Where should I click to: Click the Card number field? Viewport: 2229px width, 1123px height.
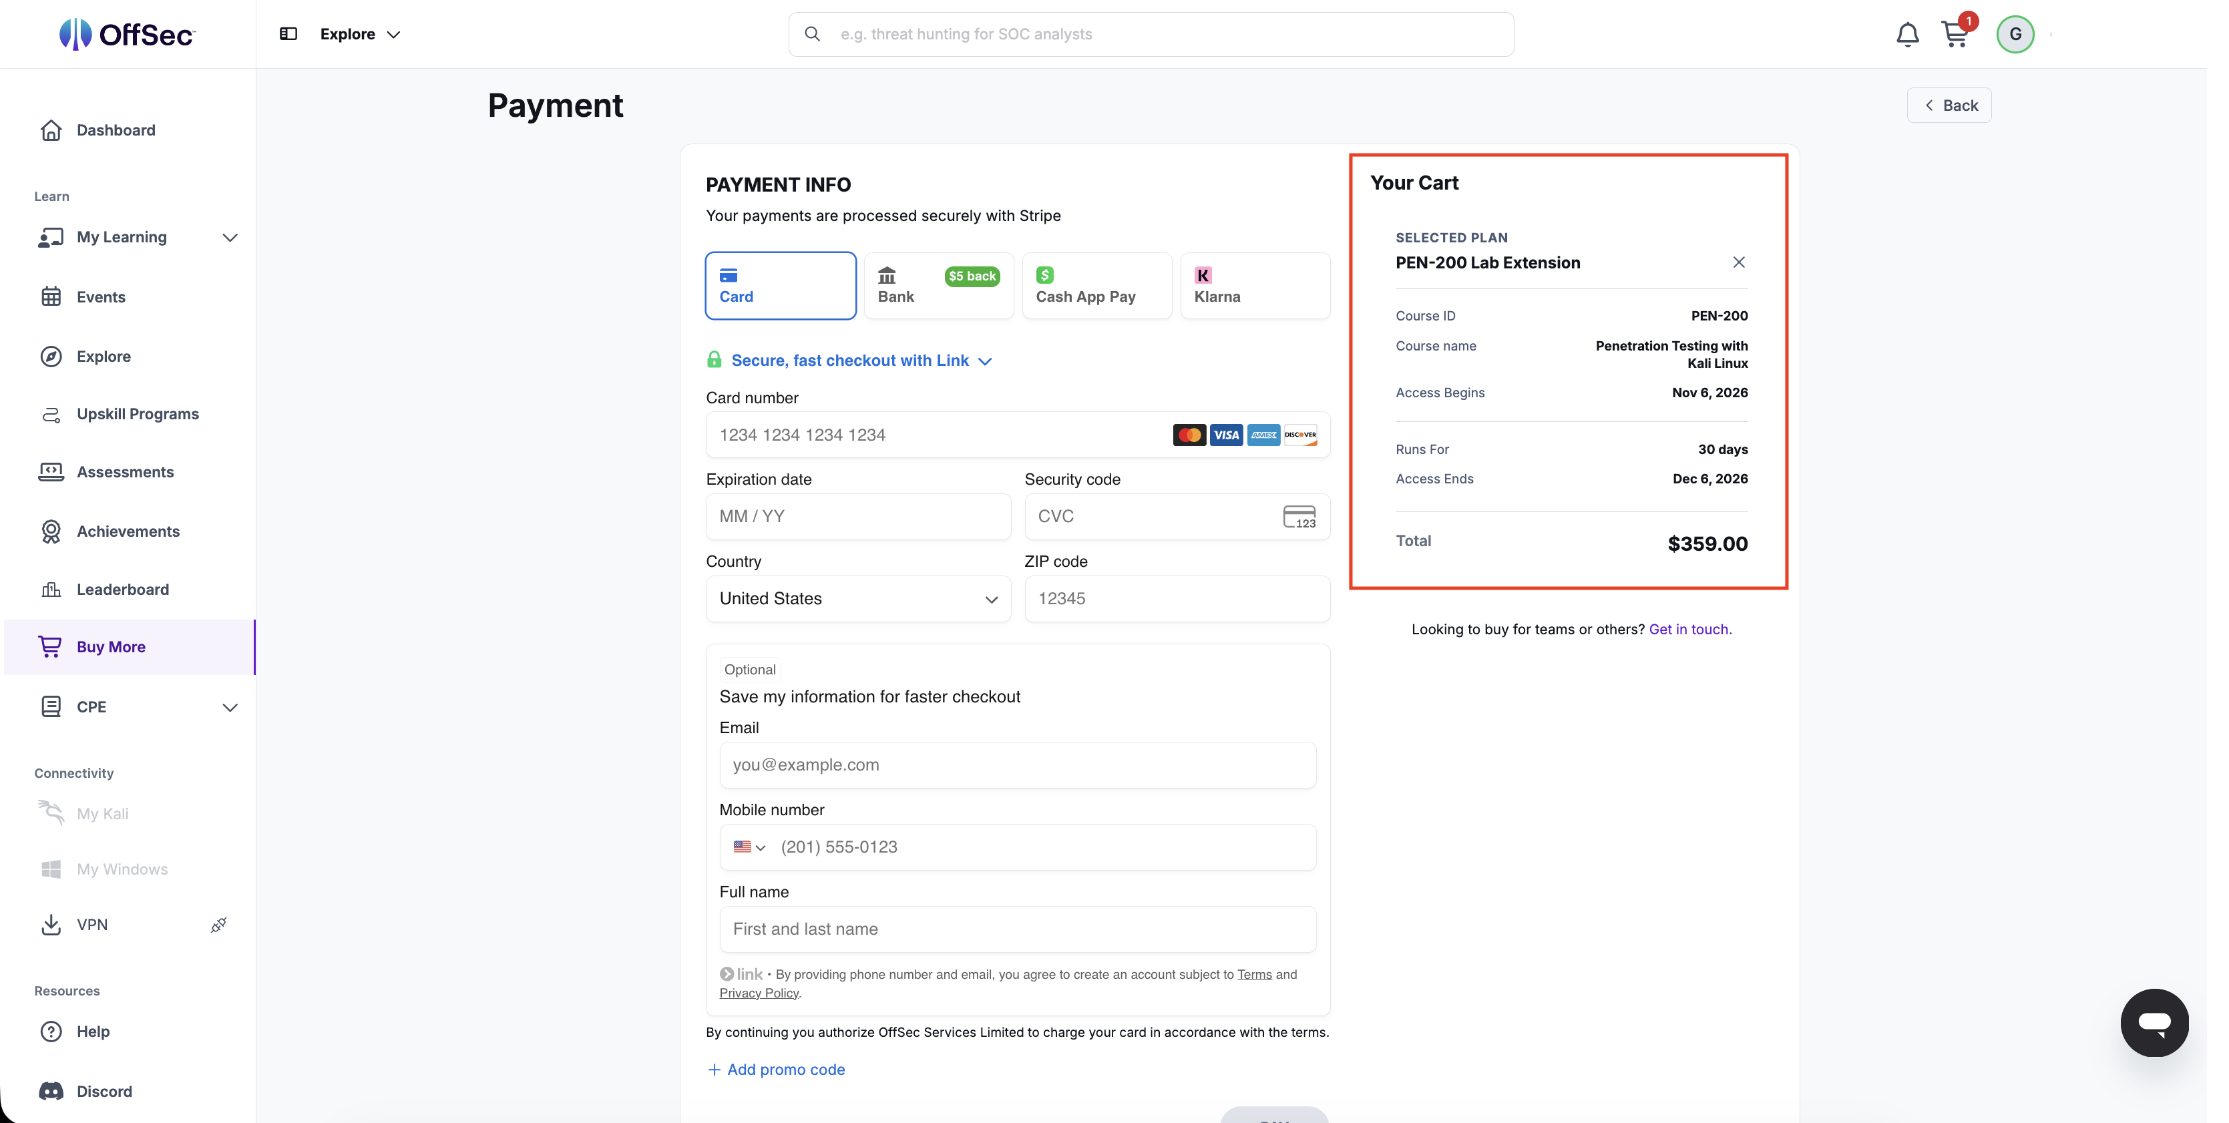point(1018,435)
